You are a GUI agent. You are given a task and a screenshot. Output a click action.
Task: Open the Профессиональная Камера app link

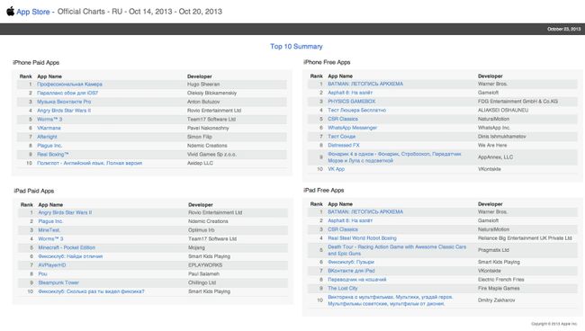[x=69, y=85]
